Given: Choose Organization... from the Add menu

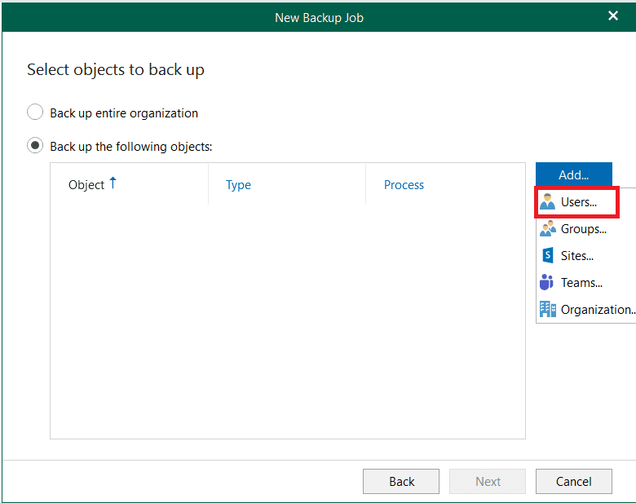Looking at the screenshot, I should [585, 310].
